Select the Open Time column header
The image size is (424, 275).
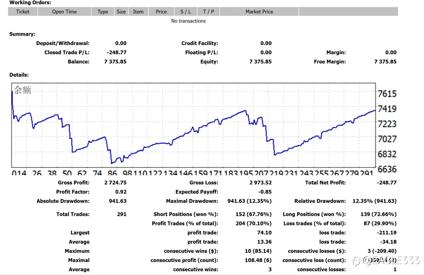pyautogui.click(x=64, y=12)
